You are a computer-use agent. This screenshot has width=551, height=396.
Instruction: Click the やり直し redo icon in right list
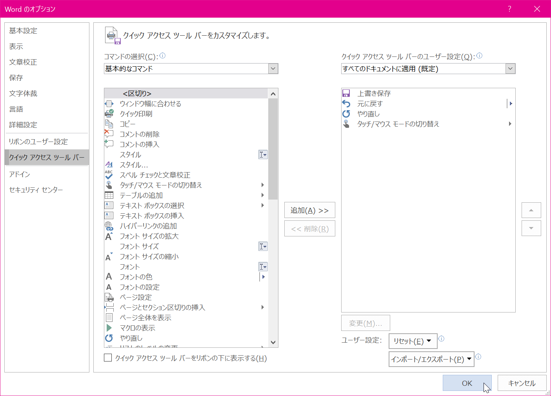coord(346,114)
